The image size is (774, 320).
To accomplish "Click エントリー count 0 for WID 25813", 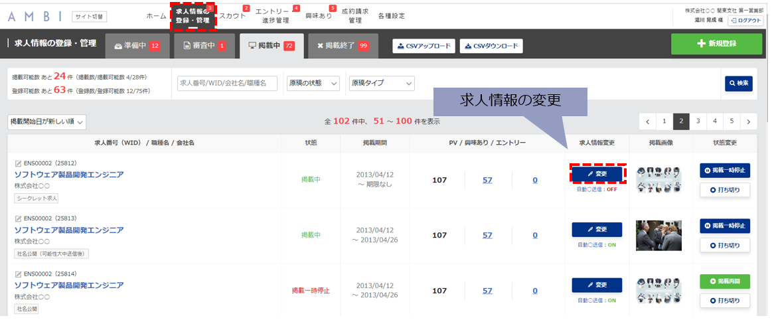I will coord(535,236).
